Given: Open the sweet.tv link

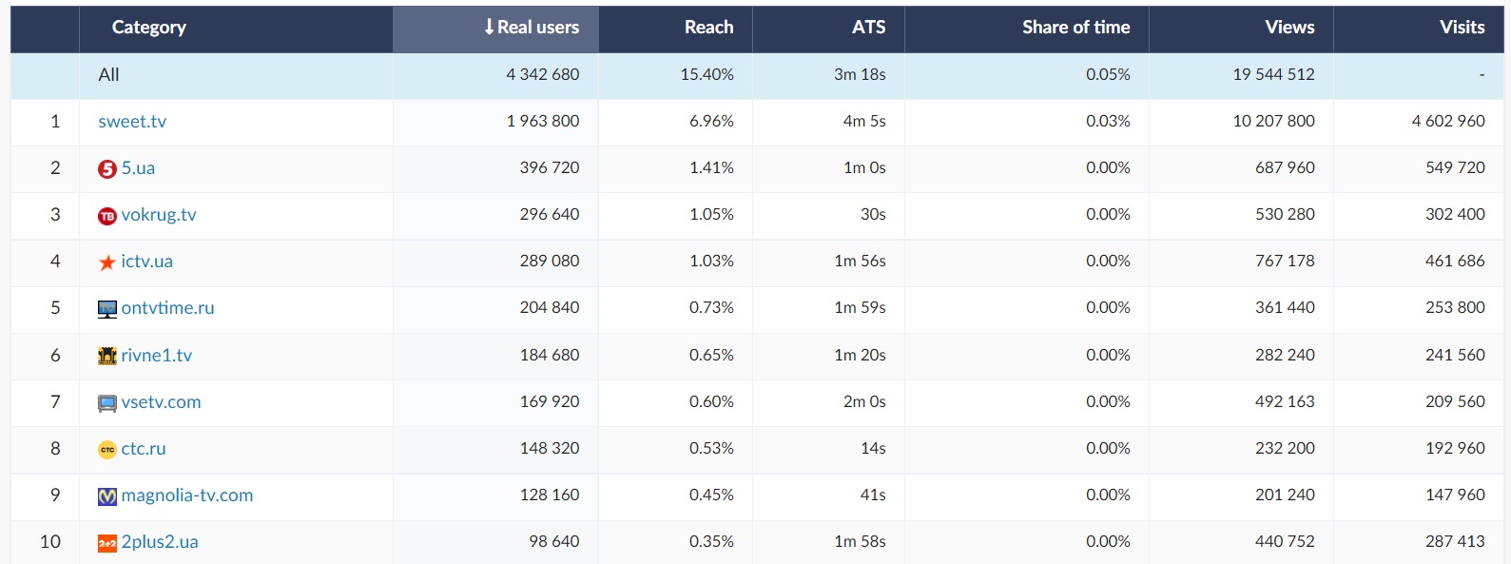Looking at the screenshot, I should pos(132,122).
